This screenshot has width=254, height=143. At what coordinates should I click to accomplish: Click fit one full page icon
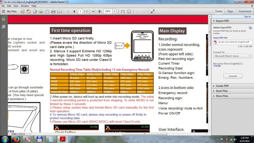(129, 11)
